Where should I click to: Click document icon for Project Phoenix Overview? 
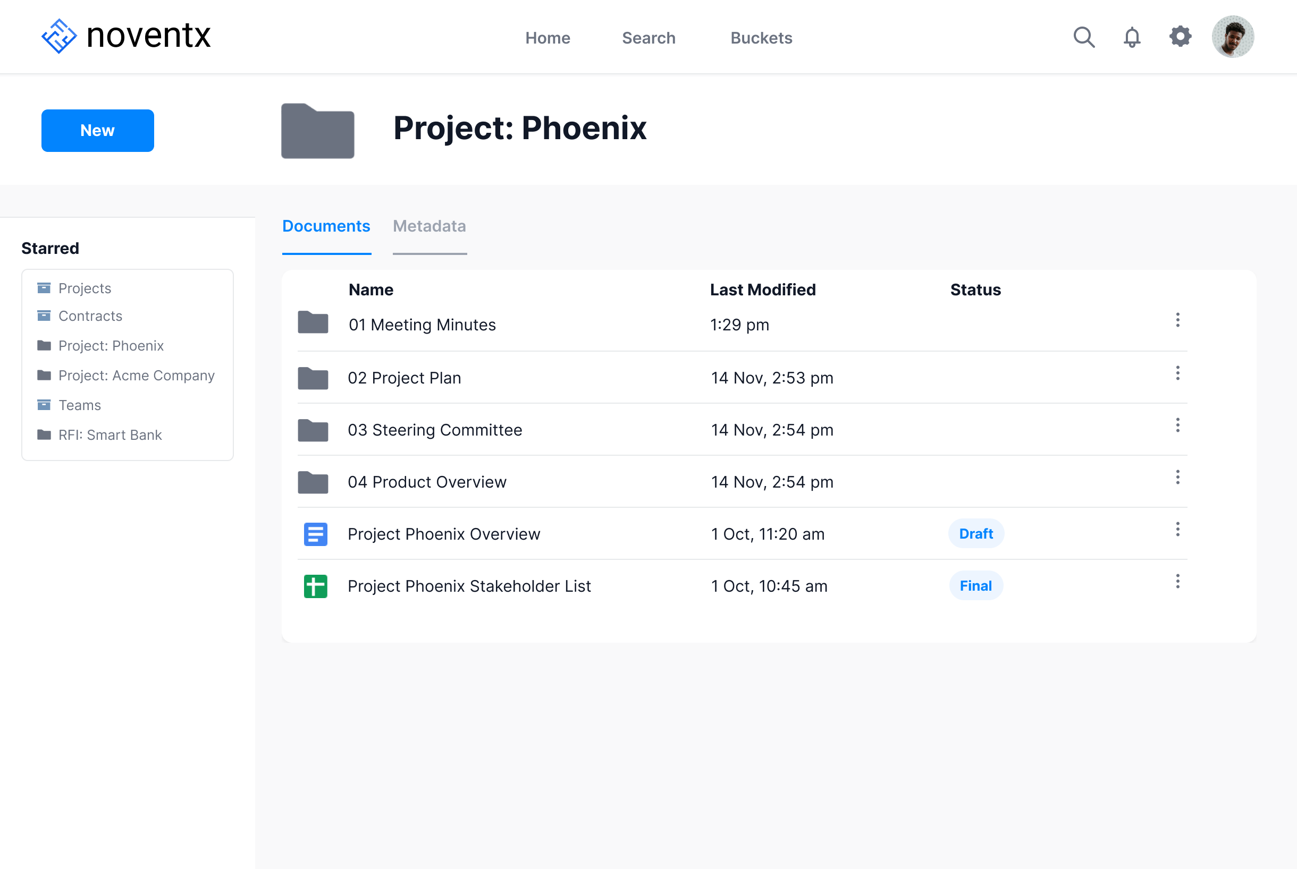pos(316,534)
